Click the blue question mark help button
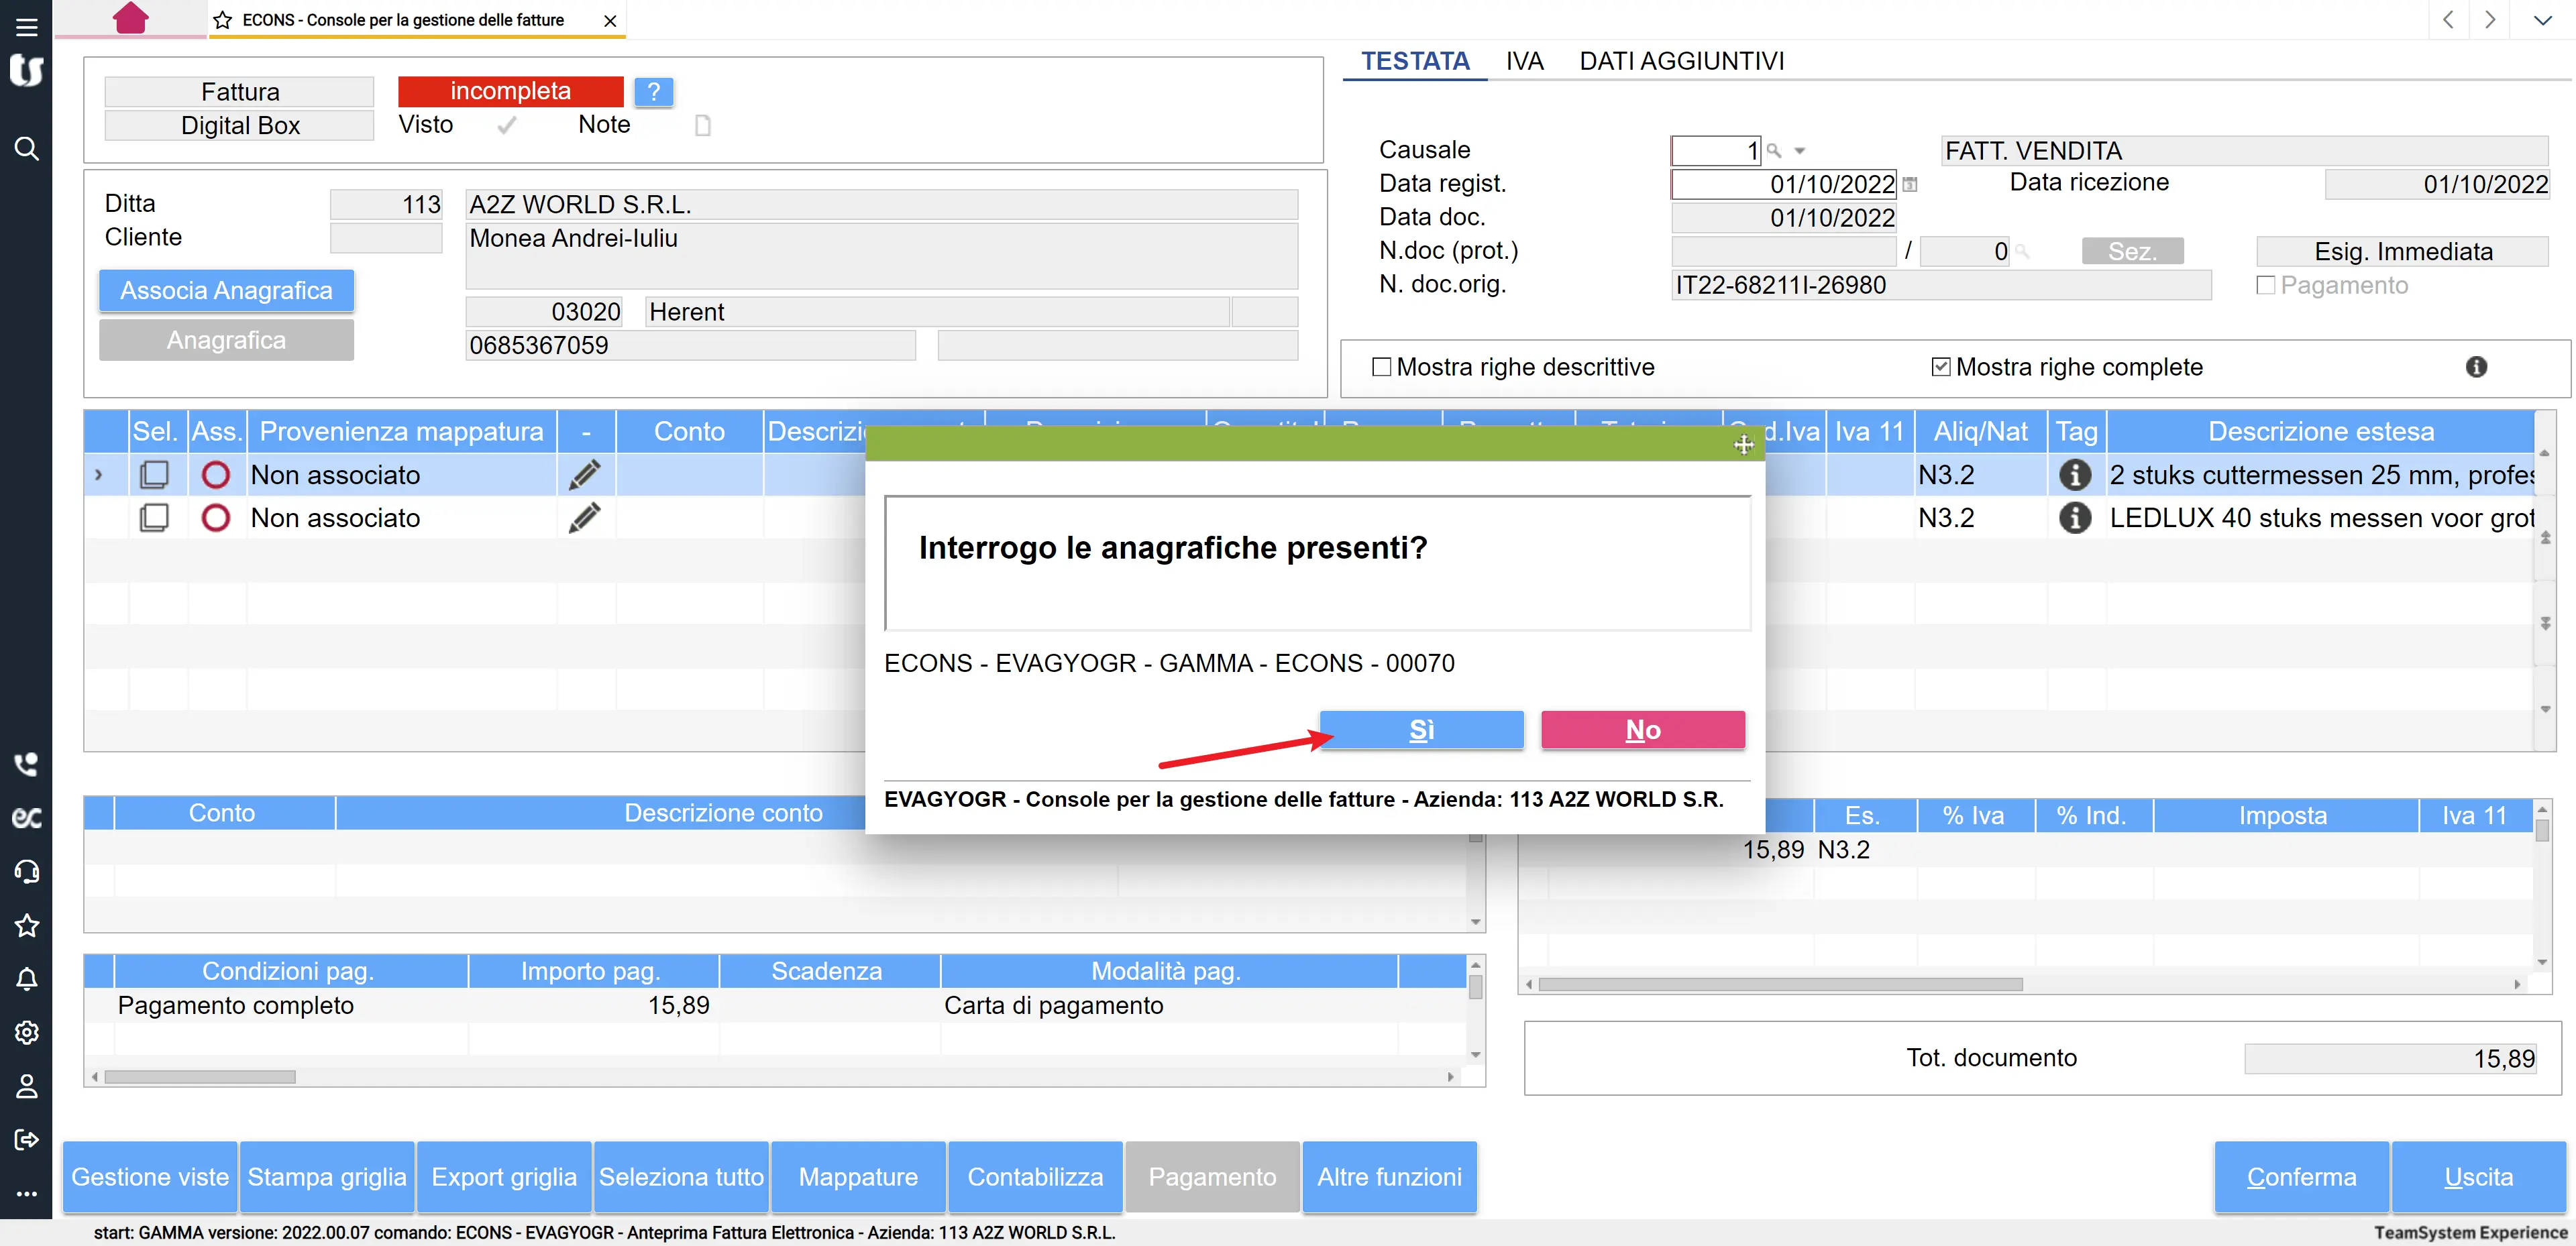 654,92
